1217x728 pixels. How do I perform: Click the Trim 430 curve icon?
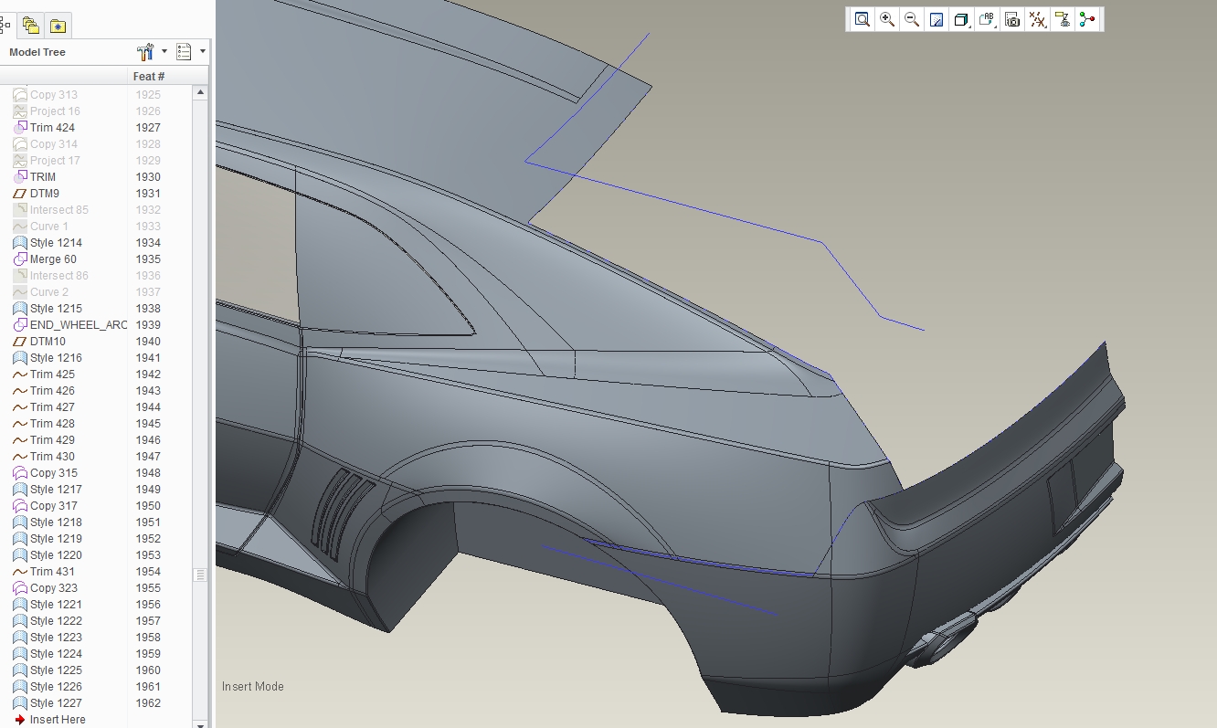pos(20,457)
